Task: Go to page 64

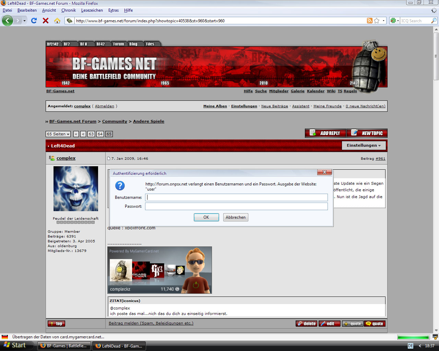Action: pos(100,134)
